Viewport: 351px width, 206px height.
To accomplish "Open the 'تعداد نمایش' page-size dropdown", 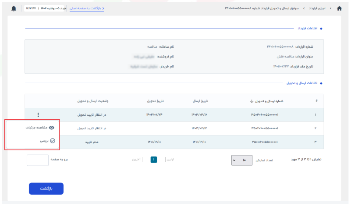I will (242, 160).
